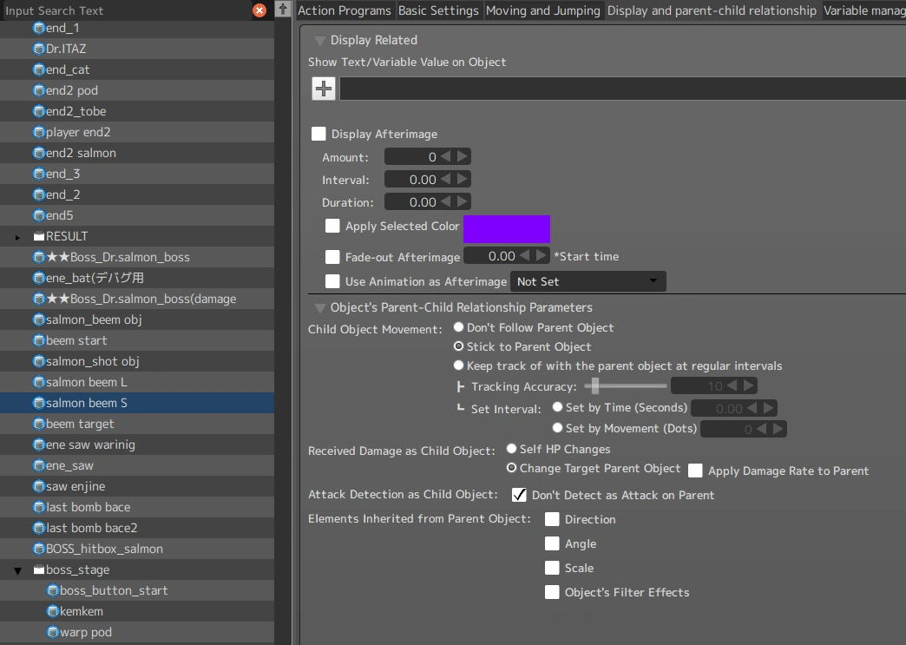This screenshot has width=906, height=645.
Task: Select boss_button_start under boss_stage
Action: pos(137,590)
